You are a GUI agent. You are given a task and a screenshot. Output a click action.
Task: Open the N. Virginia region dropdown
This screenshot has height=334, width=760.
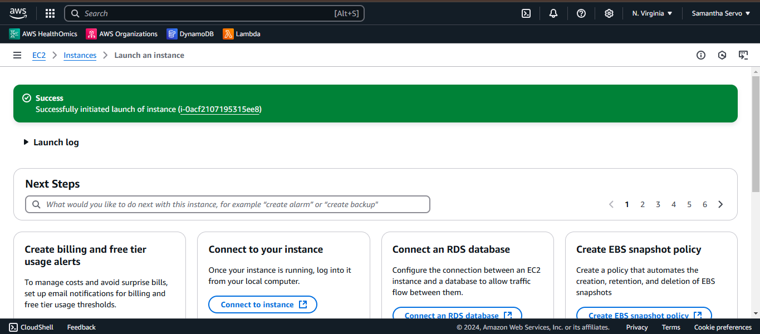tap(653, 13)
